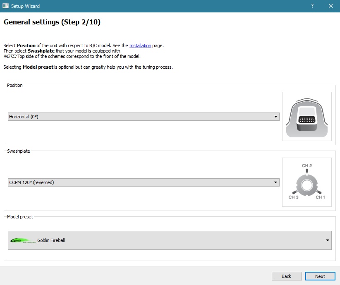Click the Goblin Fireball preset text
This screenshot has width=340, height=285.
coord(51,240)
